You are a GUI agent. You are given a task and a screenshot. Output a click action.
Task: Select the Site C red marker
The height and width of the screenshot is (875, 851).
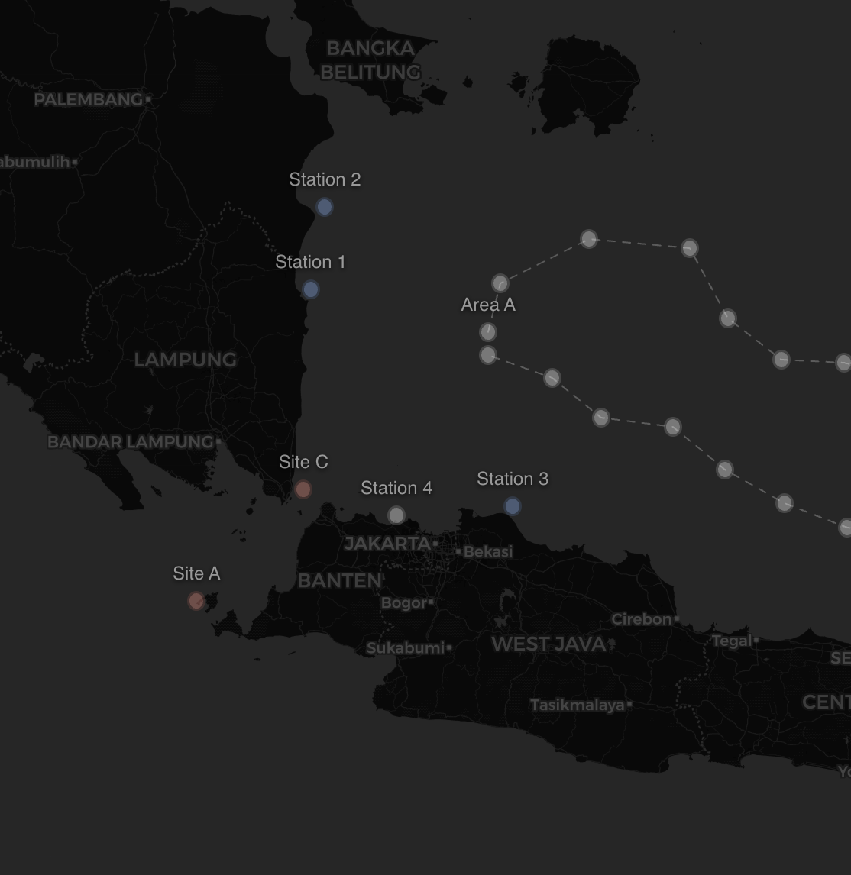pos(303,489)
